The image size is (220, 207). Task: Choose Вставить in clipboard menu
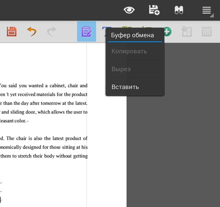pos(135,87)
